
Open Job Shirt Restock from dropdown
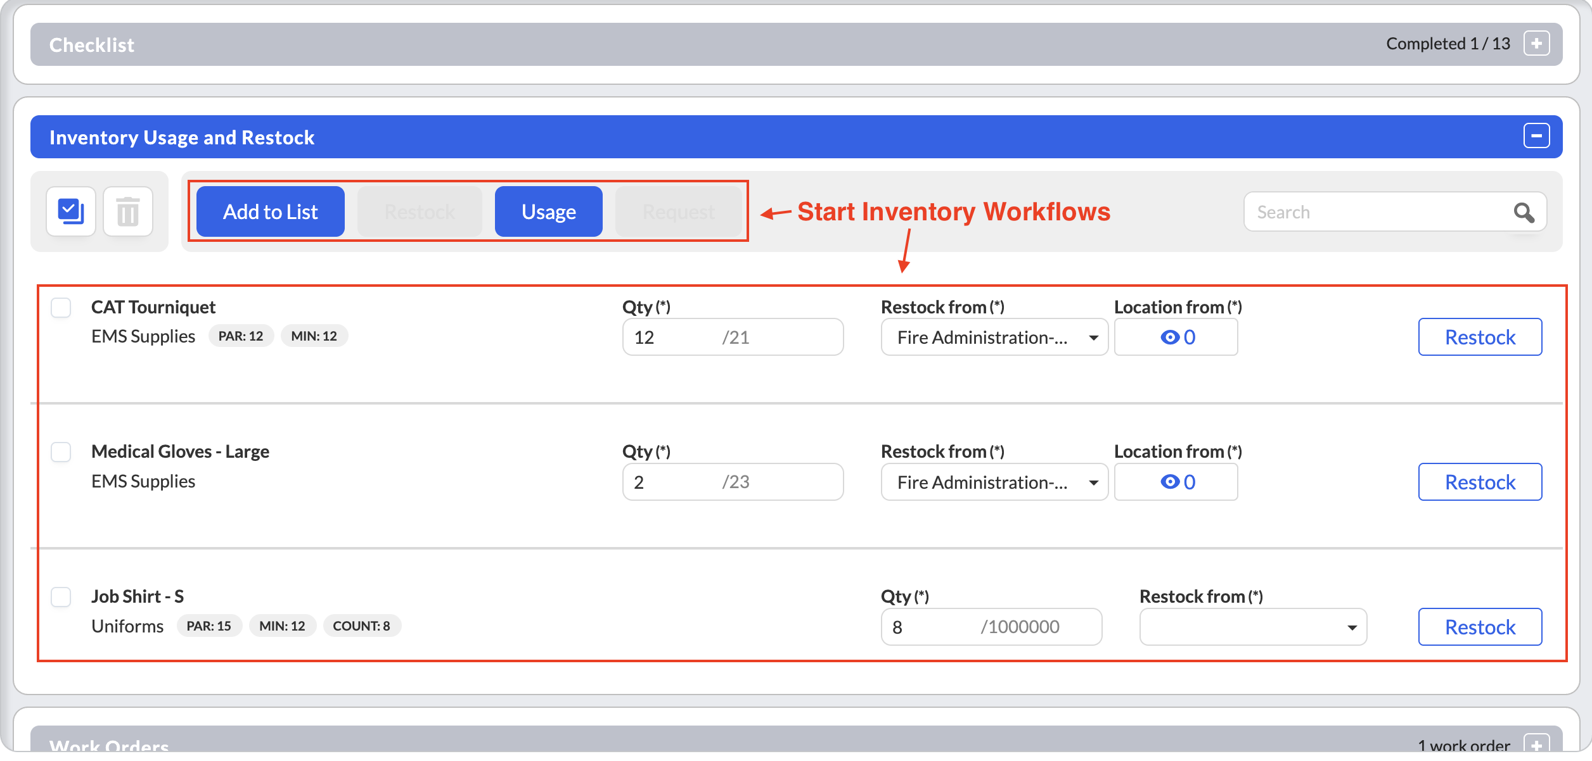point(1253,627)
